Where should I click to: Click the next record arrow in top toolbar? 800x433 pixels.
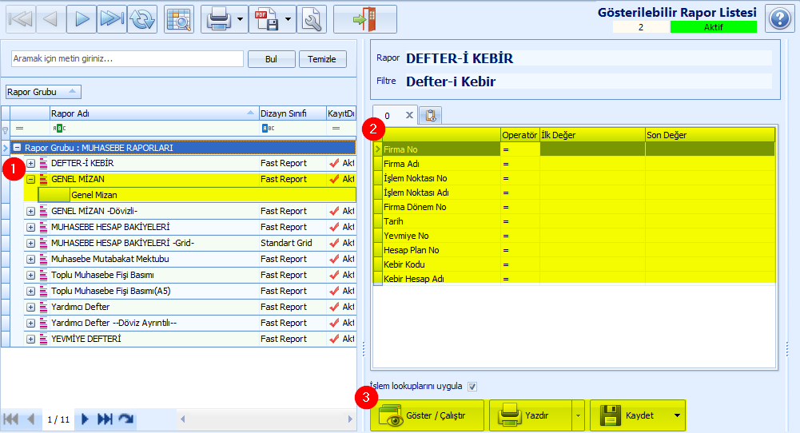pos(81,19)
